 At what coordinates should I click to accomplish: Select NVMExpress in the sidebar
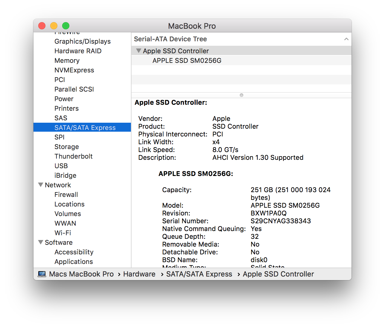coord(74,70)
